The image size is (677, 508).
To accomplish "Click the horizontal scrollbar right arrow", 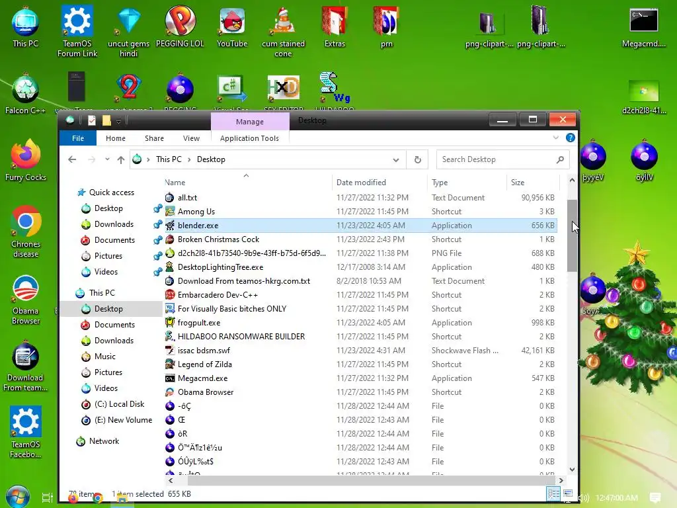I will [561, 480].
